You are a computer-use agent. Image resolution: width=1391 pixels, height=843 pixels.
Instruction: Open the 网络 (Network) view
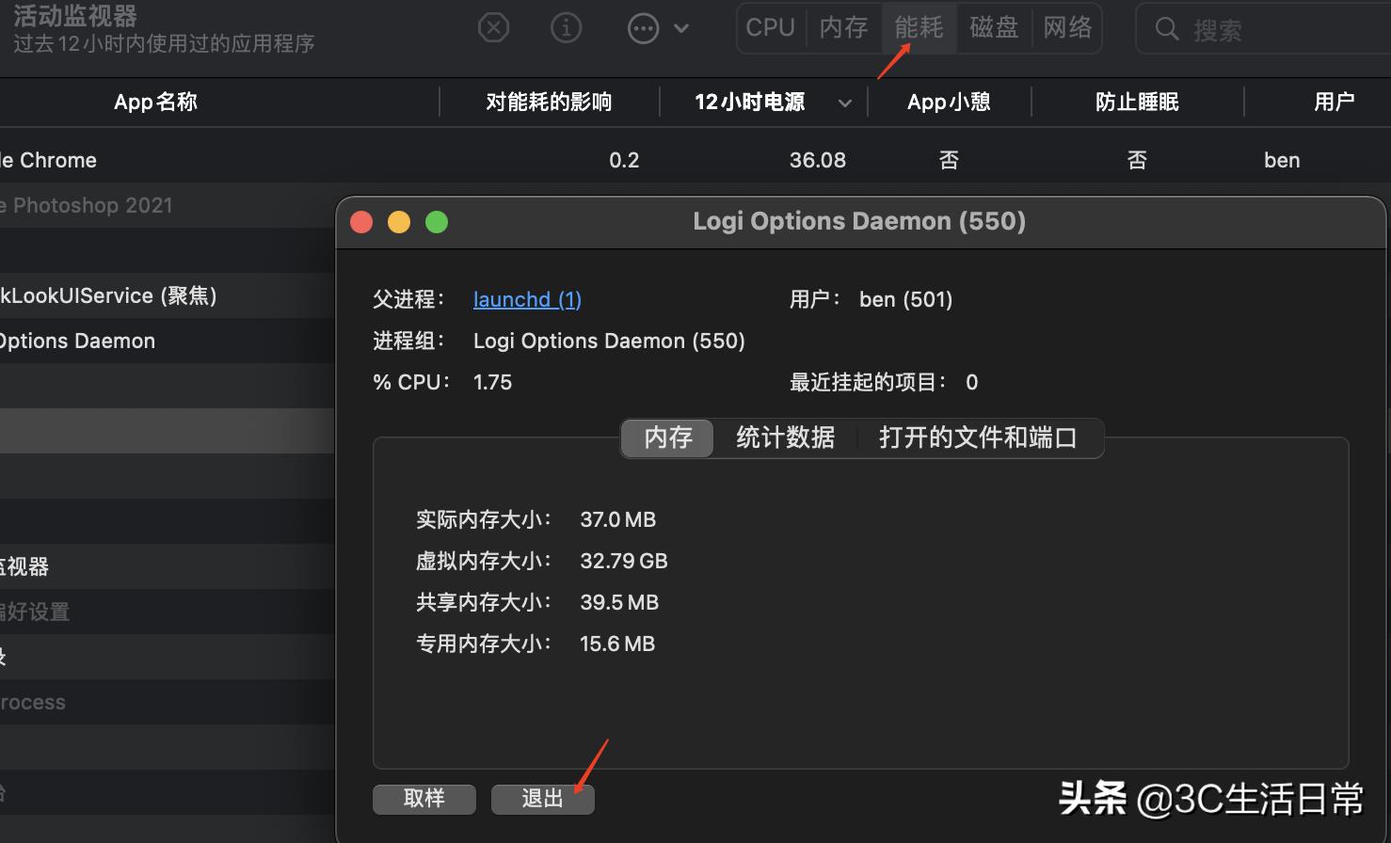(1067, 27)
